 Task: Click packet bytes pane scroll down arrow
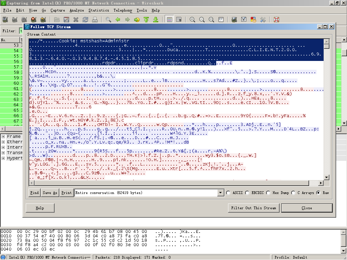click(x=344, y=251)
